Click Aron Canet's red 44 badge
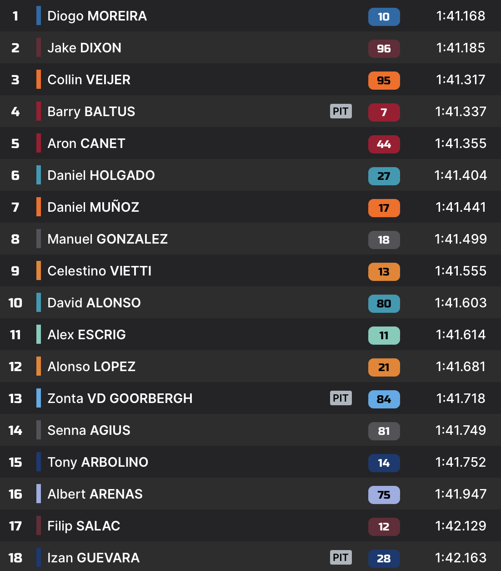The image size is (501, 571). 384,144
